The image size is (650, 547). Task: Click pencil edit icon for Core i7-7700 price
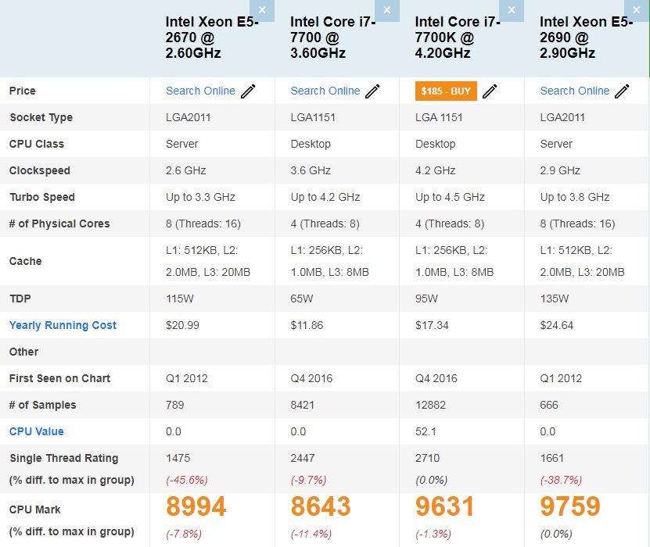373,91
